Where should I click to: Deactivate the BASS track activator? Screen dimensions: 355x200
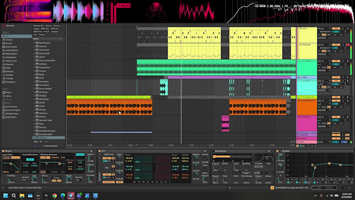tap(336, 29)
